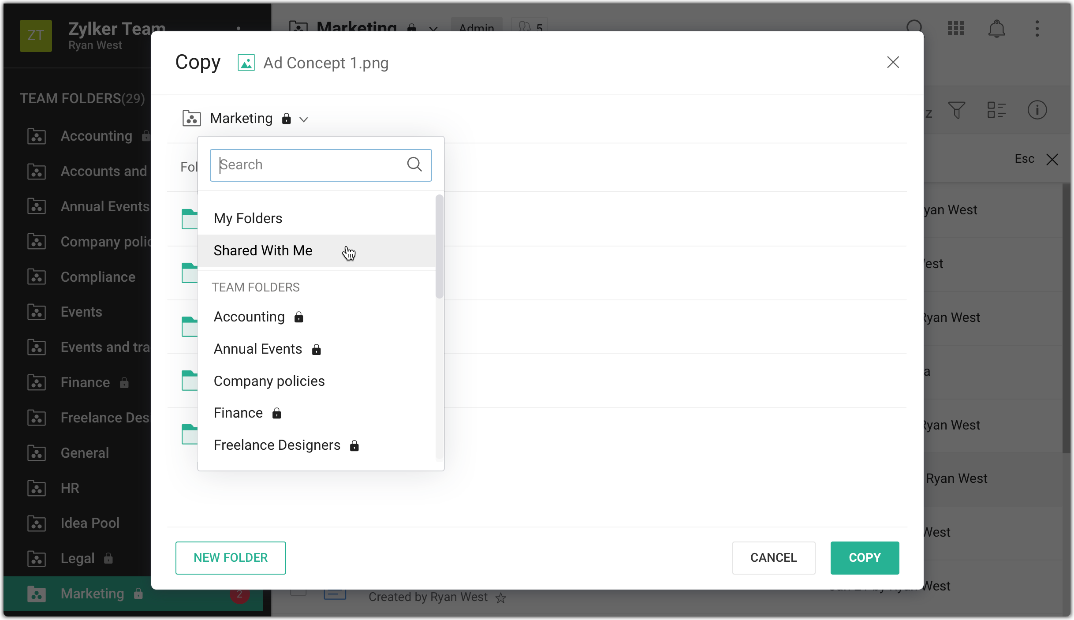Click the CANCEL button
The width and height of the screenshot is (1074, 620).
pyautogui.click(x=773, y=558)
